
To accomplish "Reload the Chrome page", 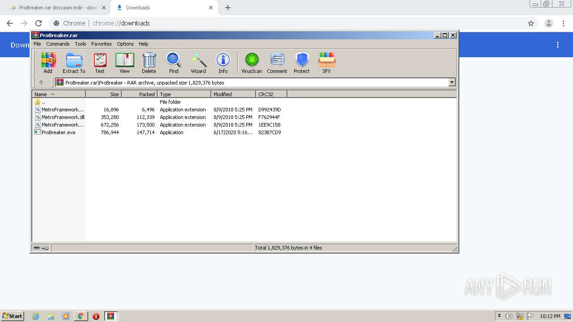I will click(x=38, y=23).
